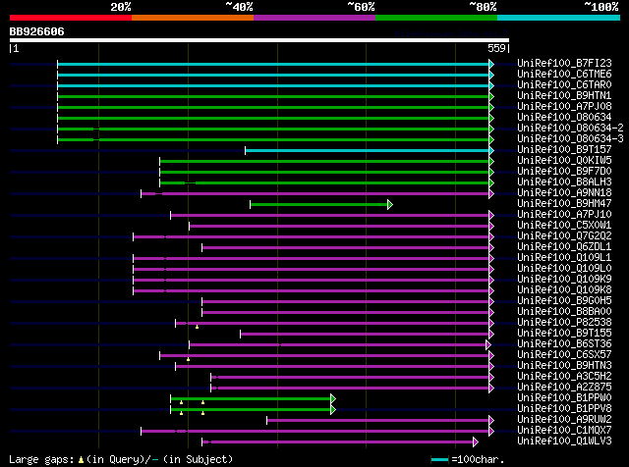This screenshot has width=629, height=467.
Task: Select the UniRef100_A3C5H2 label
Action: coord(564,377)
